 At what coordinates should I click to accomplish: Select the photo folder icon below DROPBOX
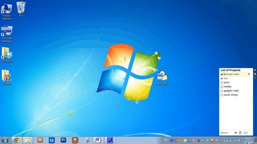7,77
